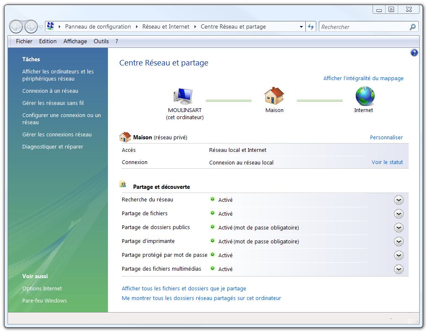Open the Outils menu
The width and height of the screenshot is (428, 334).
pos(101,41)
